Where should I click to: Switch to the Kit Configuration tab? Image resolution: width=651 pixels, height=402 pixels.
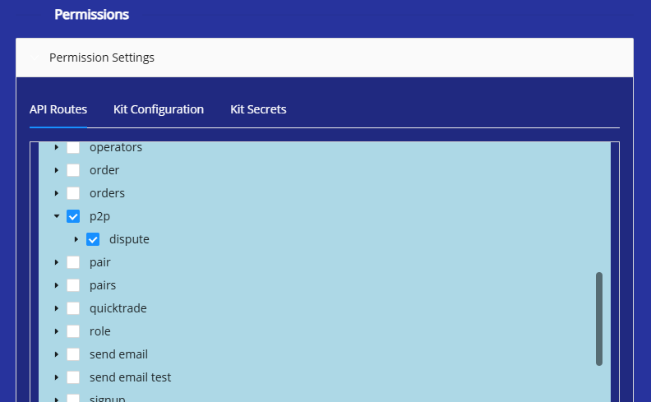pyautogui.click(x=159, y=109)
